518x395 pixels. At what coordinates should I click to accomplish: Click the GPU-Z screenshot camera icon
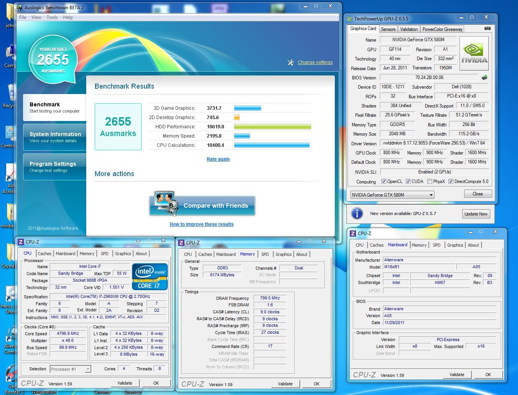coord(487,29)
